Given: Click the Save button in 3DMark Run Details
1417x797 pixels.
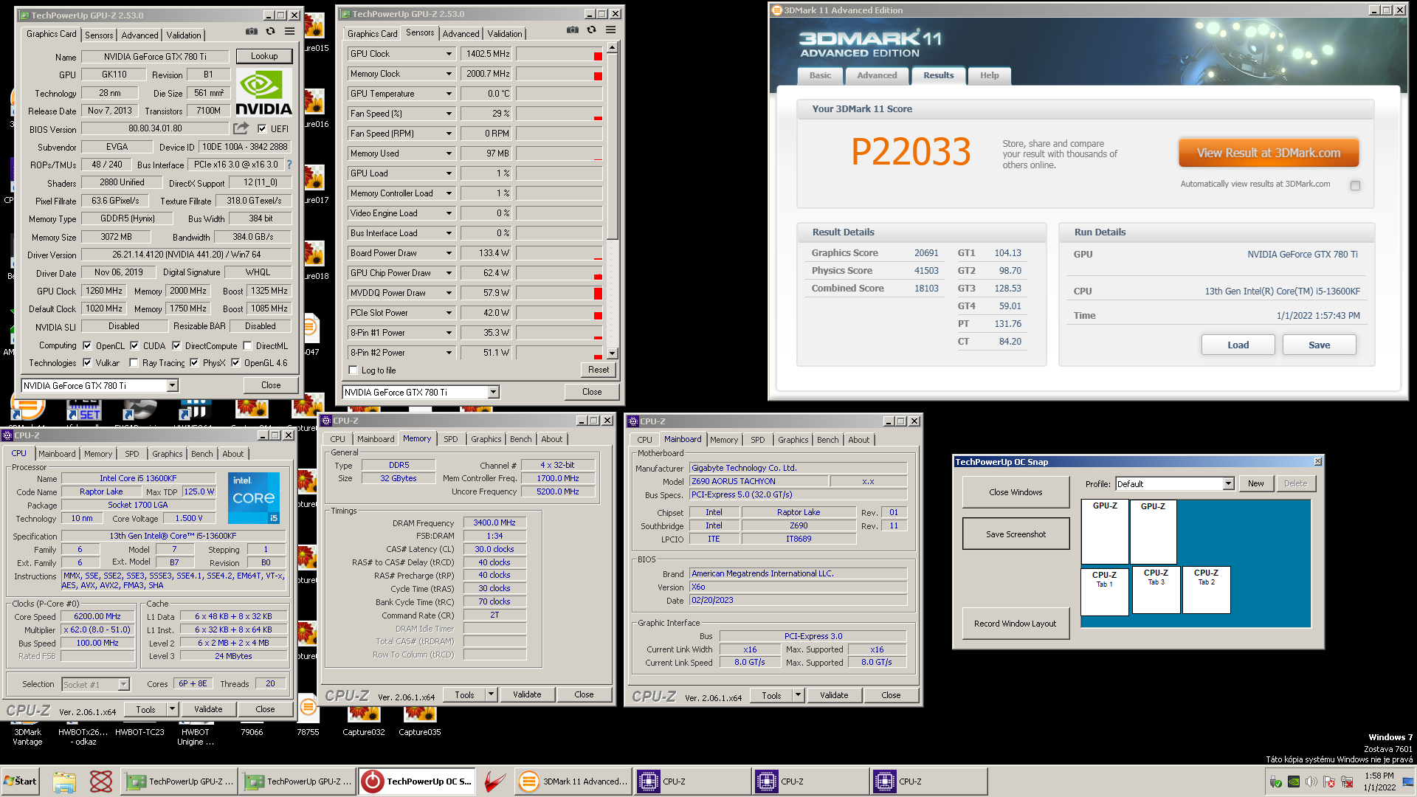Looking at the screenshot, I should 1319,345.
